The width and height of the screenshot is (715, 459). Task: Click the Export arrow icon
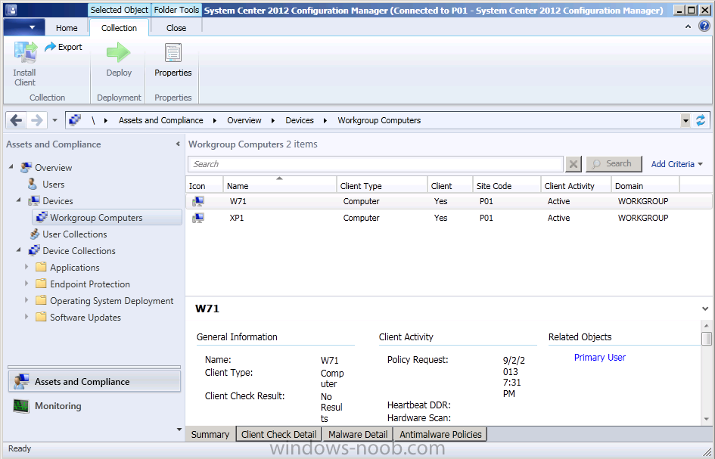point(50,46)
